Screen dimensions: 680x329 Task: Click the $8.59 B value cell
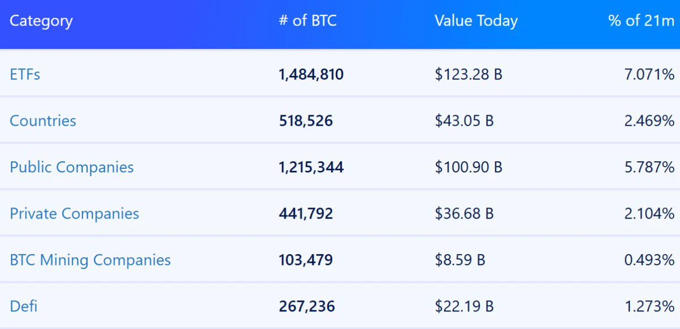coord(460,260)
